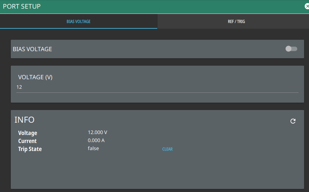Viewport: 309px width, 192px height.
Task: Click the Trip State label
Action: pos(30,149)
